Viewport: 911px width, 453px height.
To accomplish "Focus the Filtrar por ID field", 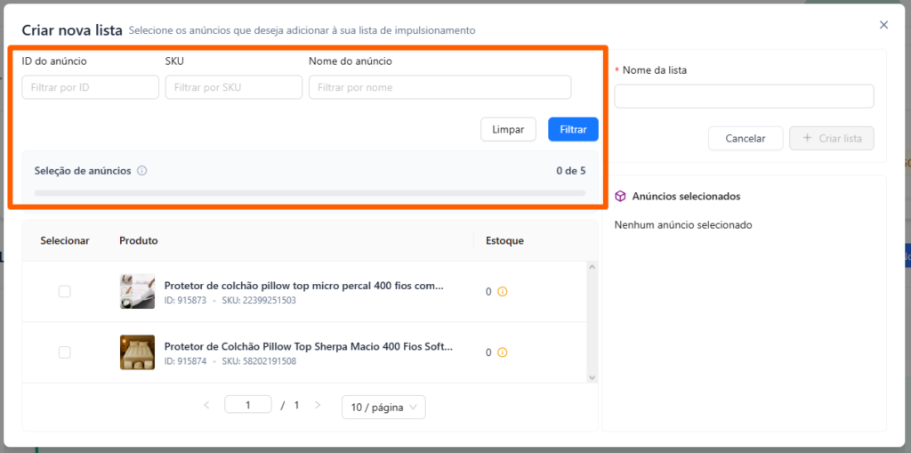I will [90, 87].
